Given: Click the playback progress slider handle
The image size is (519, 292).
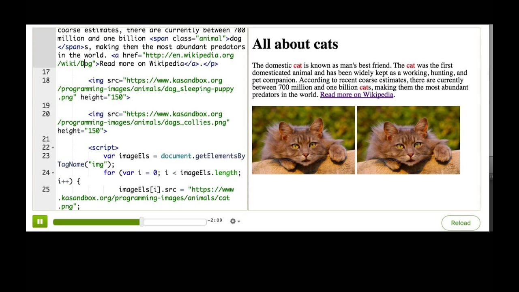Looking at the screenshot, I should point(142,221).
